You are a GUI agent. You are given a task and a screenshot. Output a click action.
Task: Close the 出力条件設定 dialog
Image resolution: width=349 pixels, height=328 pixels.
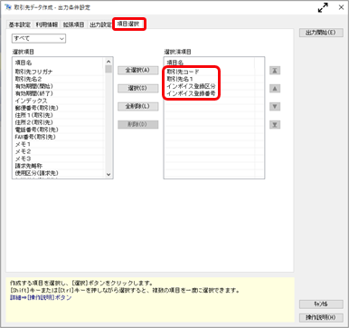[x=341, y=7]
